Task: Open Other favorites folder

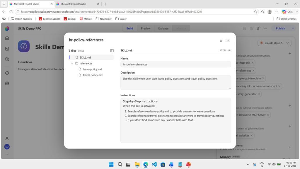Action: point(287,19)
